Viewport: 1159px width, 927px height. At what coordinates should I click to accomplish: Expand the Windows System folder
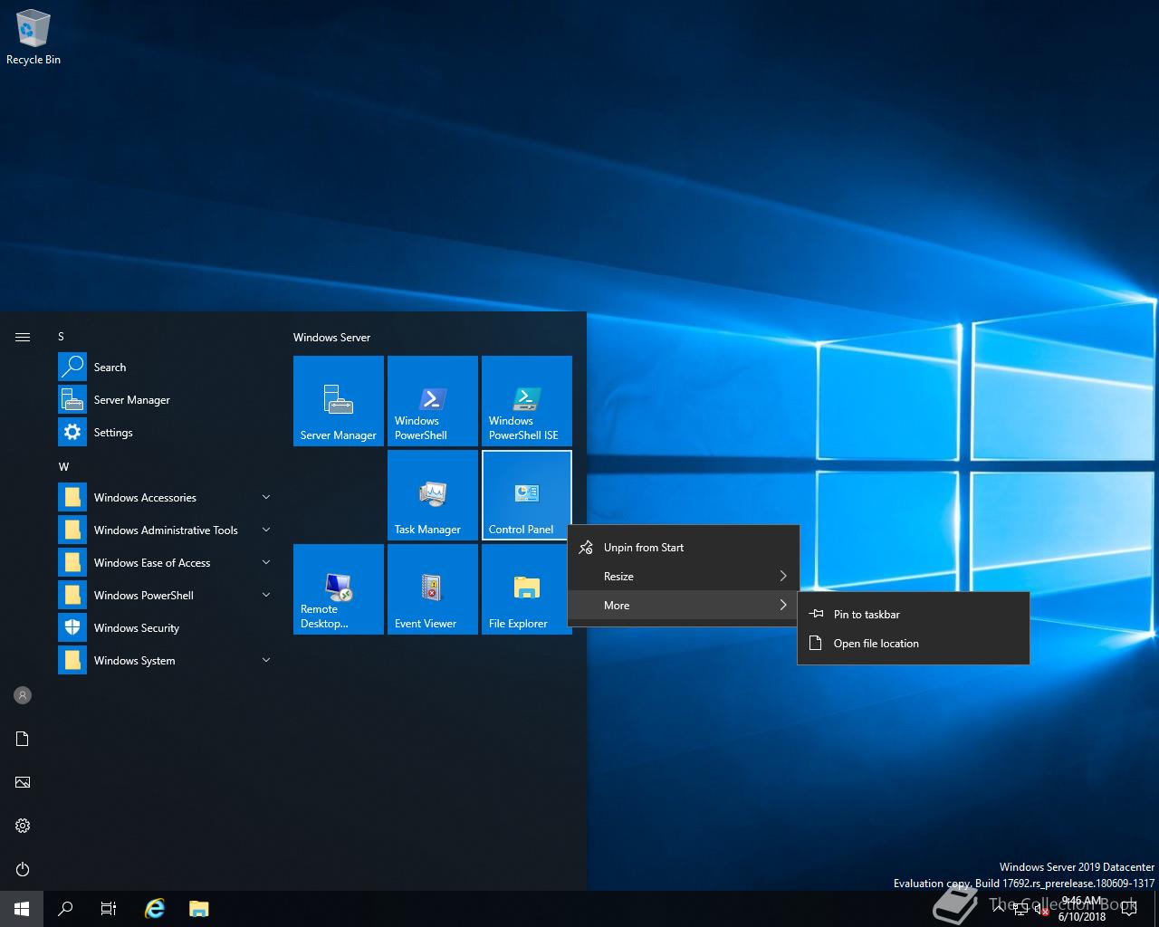pos(167,661)
